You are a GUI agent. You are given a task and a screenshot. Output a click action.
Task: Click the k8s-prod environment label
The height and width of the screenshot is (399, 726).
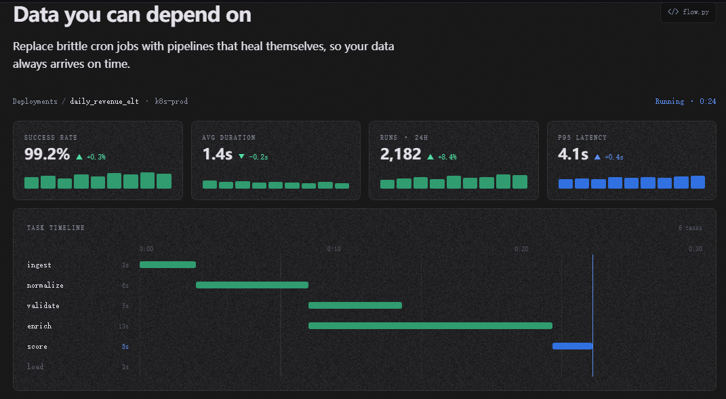(172, 102)
